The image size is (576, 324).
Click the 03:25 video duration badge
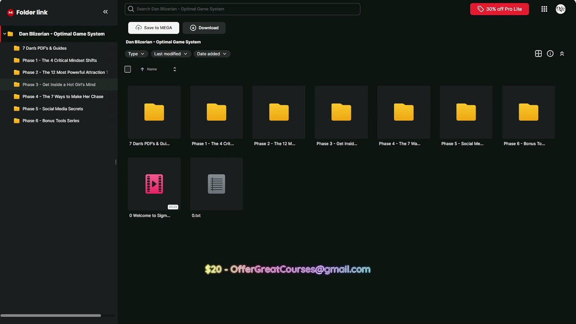pyautogui.click(x=173, y=207)
